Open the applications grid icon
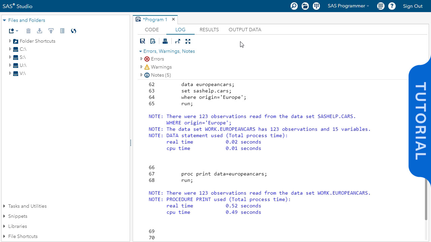 click(x=316, y=6)
